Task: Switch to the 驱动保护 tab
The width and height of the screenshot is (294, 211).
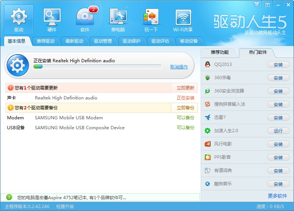Action: click(x=132, y=41)
